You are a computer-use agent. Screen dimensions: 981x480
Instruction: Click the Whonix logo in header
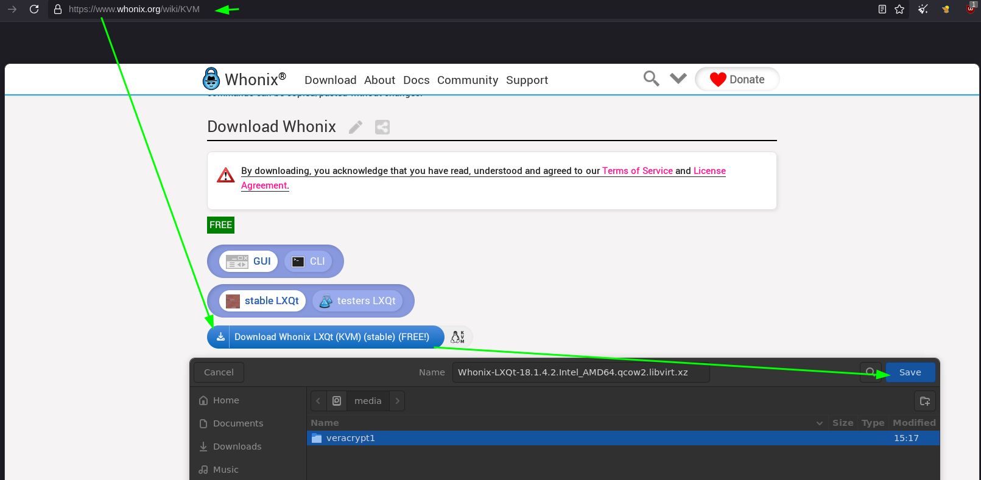[244, 79]
